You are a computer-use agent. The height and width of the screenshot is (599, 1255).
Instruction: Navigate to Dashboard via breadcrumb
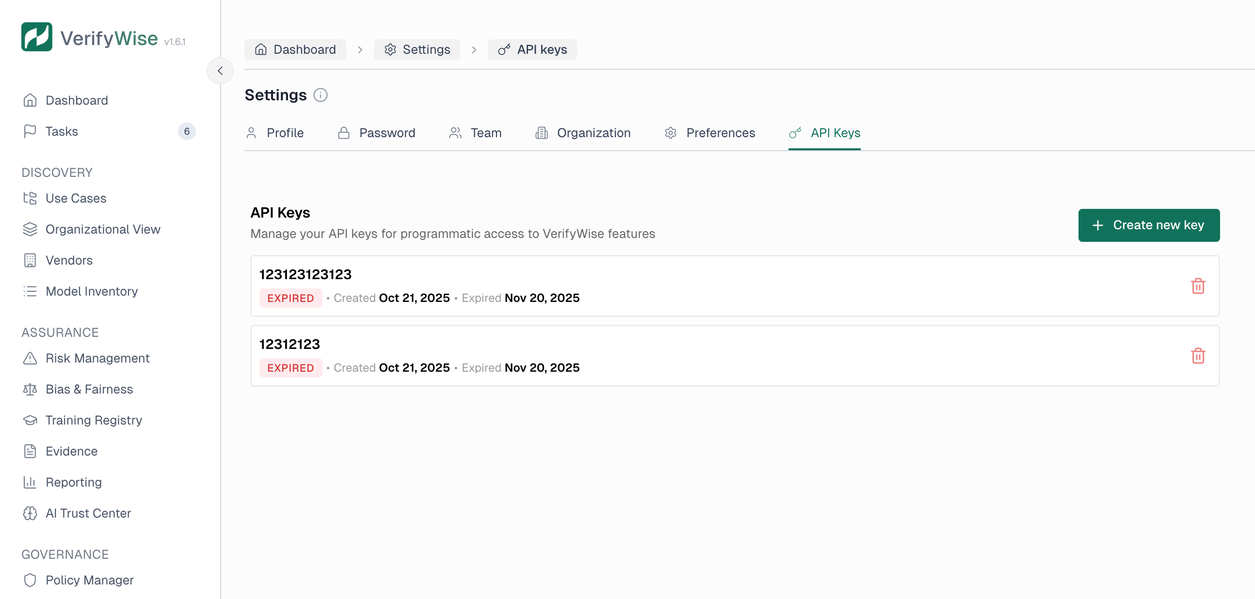(x=295, y=49)
